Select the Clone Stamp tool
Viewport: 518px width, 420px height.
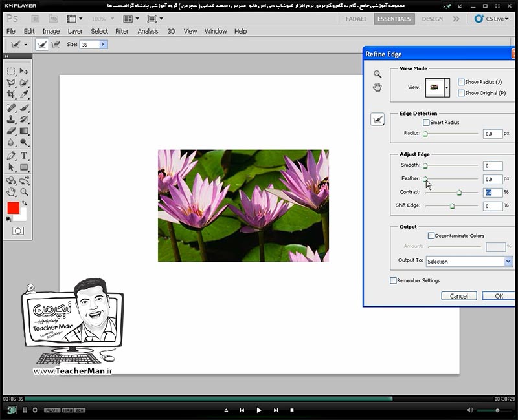tap(11, 120)
